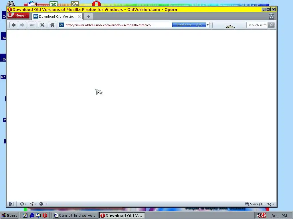Click the View zoom magnifier icon
The width and height of the screenshot is (293, 219).
(x=247, y=204)
